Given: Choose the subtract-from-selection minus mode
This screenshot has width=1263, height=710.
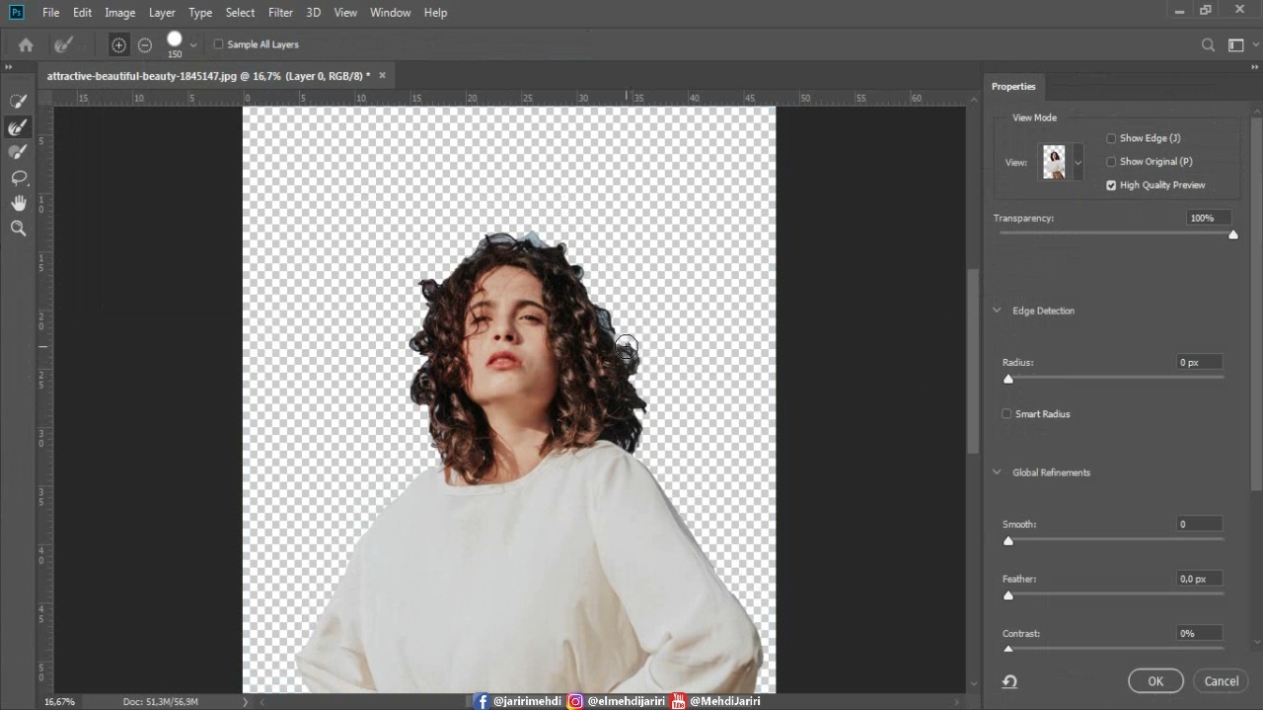Looking at the screenshot, I should (145, 44).
